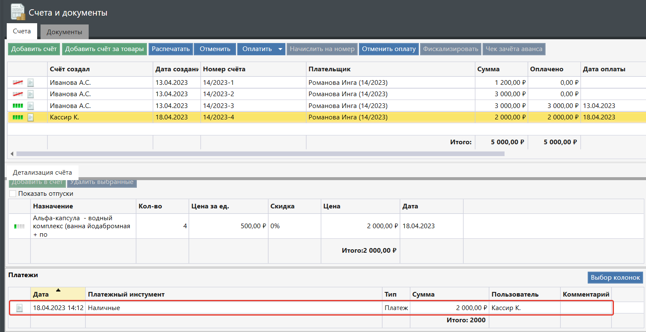
Task: Expand the Оплатить dropdown arrow
Action: (x=280, y=49)
